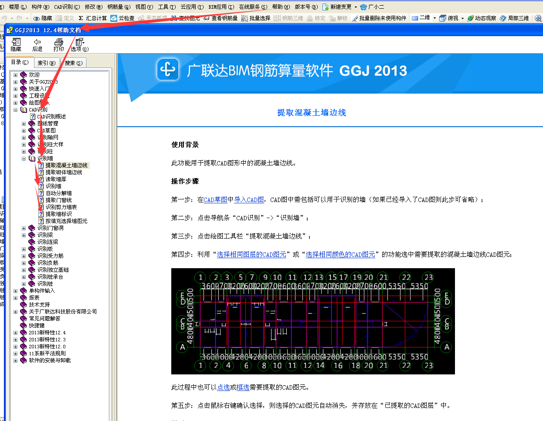This screenshot has height=421, width=543.
Task: Click the blue logo icon in banner
Action: click(x=168, y=69)
